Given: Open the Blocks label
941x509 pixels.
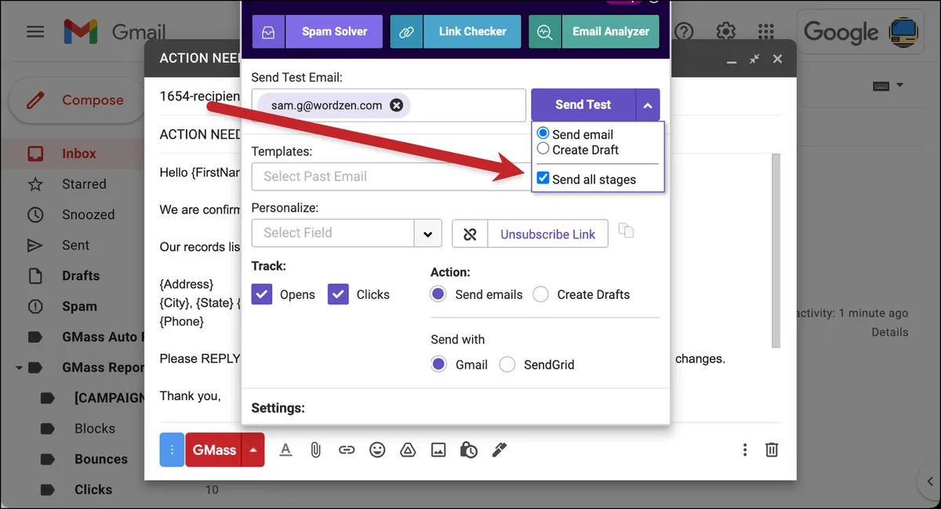Looking at the screenshot, I should click(94, 429).
